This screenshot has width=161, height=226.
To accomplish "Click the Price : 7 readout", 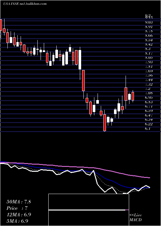I will [x=17, y=208].
